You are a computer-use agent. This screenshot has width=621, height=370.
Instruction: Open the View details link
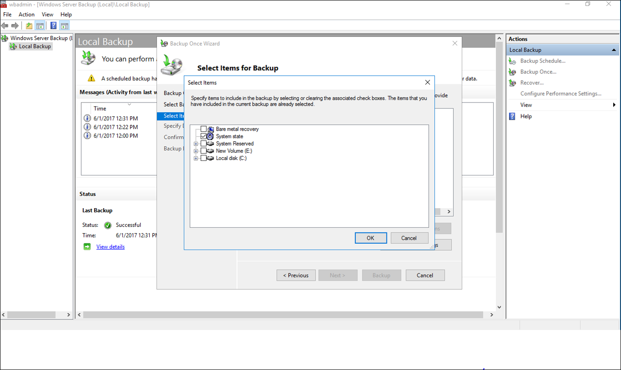(x=110, y=247)
